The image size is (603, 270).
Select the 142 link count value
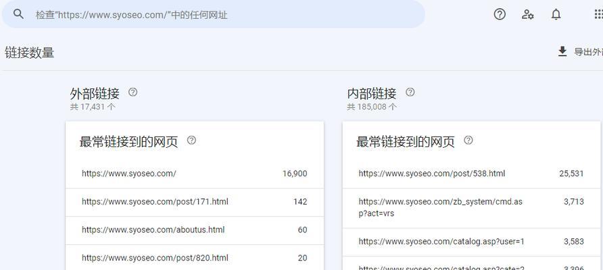tap(300, 202)
